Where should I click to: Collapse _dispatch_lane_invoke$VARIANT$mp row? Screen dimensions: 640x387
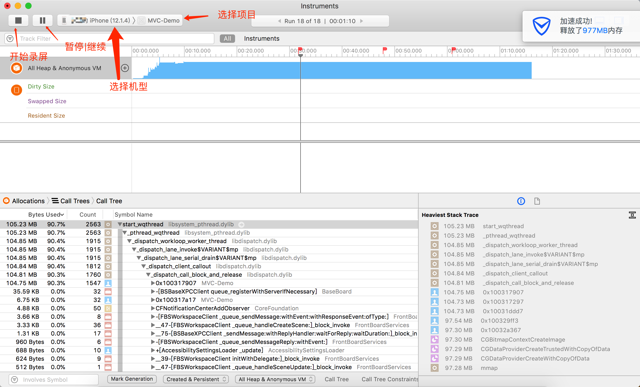(x=134, y=250)
